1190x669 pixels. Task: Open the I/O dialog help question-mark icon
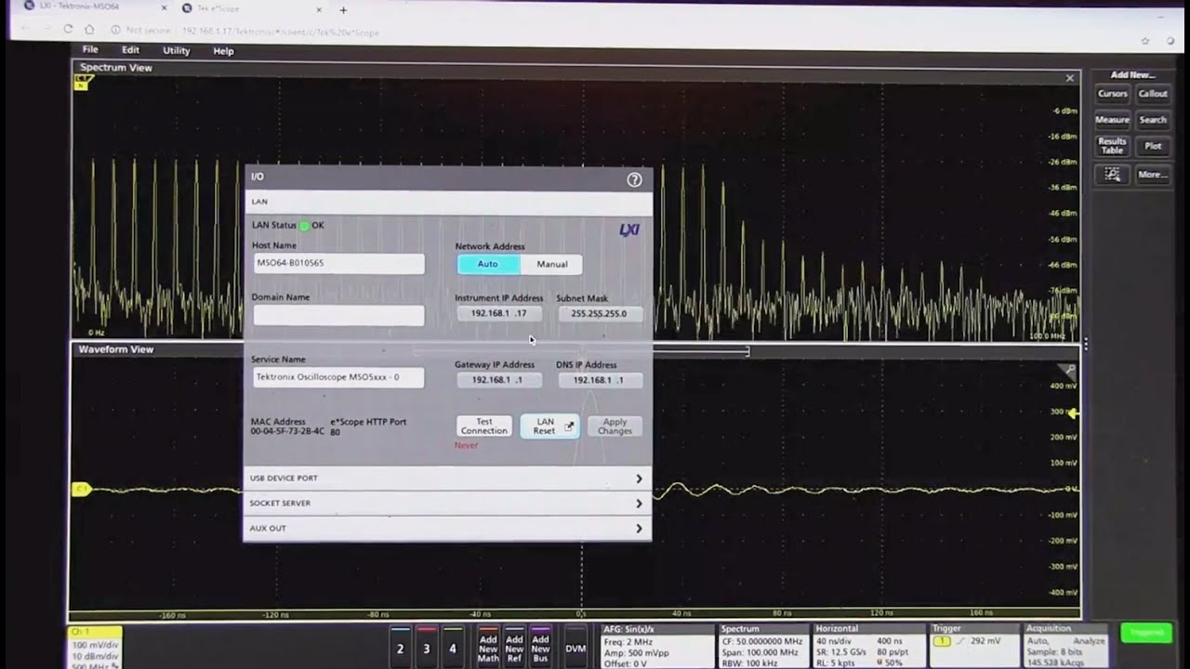(x=634, y=180)
